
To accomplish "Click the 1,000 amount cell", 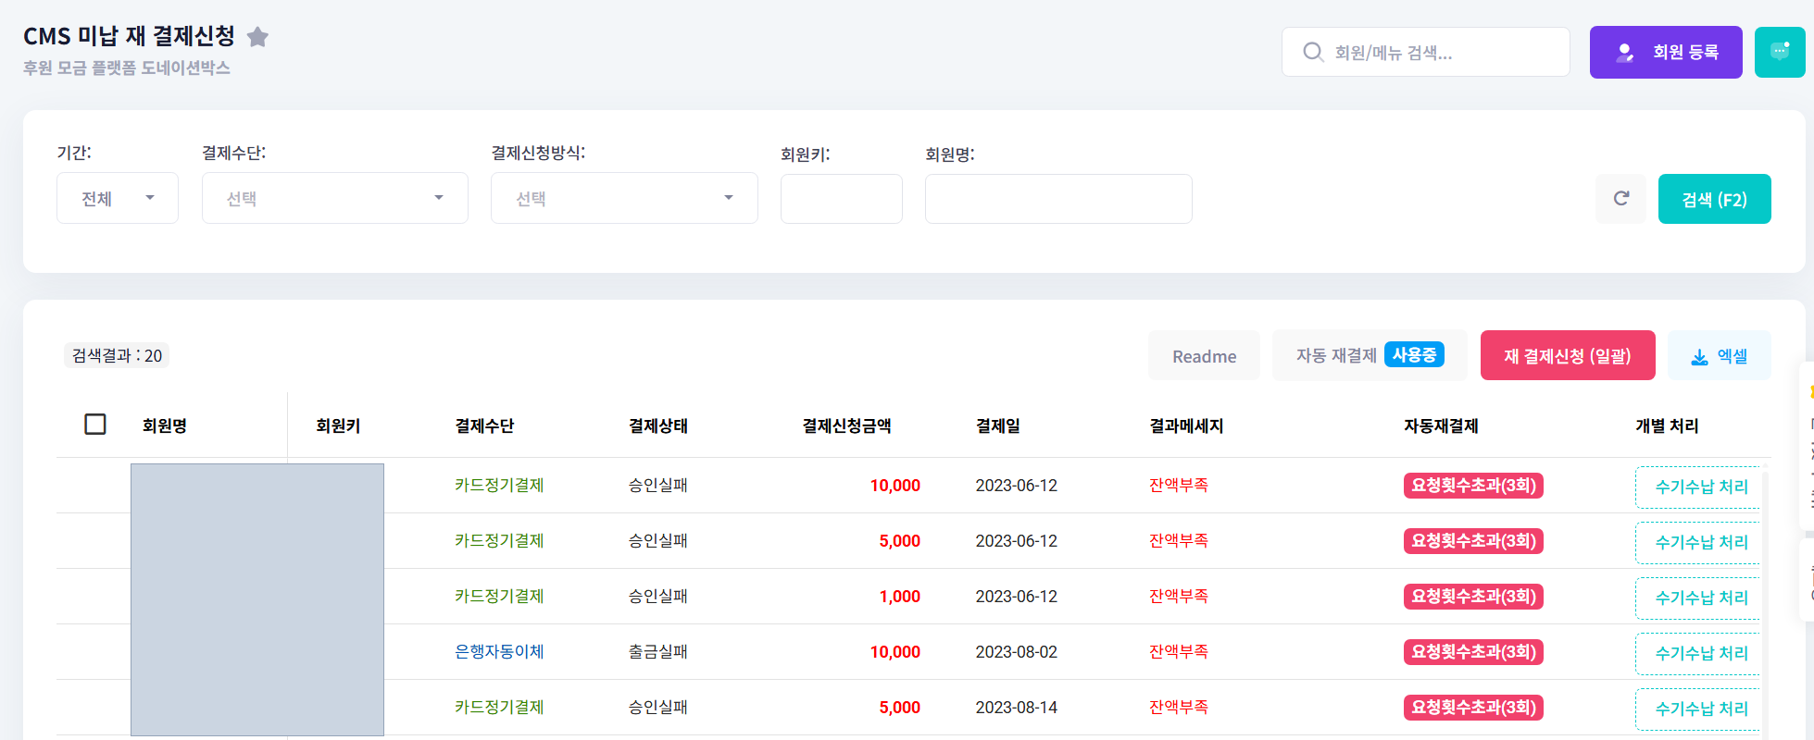I will pos(900,597).
